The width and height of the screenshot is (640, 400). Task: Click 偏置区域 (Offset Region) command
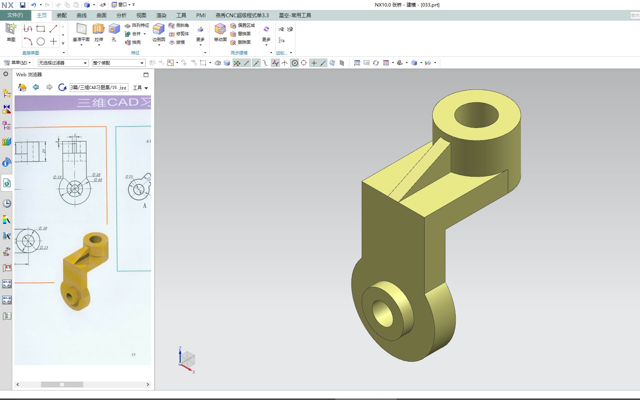point(243,25)
